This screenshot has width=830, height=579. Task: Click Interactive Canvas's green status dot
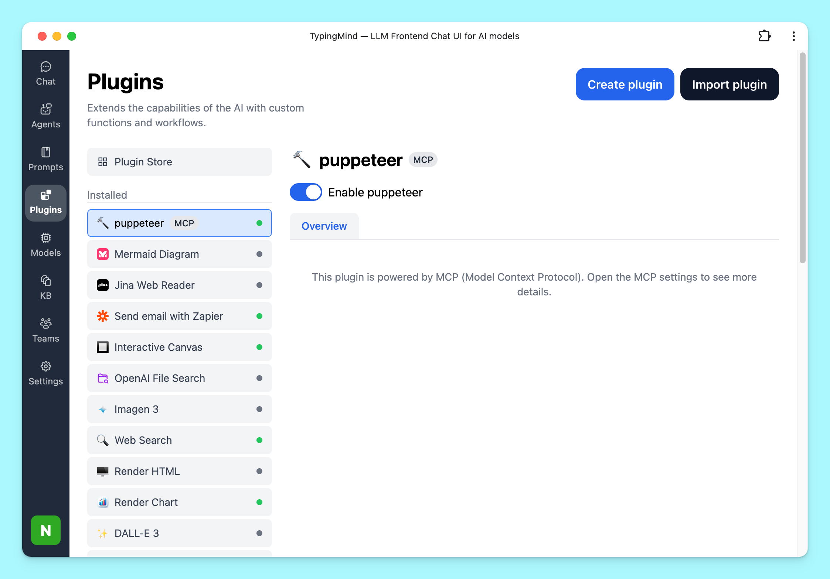[259, 347]
